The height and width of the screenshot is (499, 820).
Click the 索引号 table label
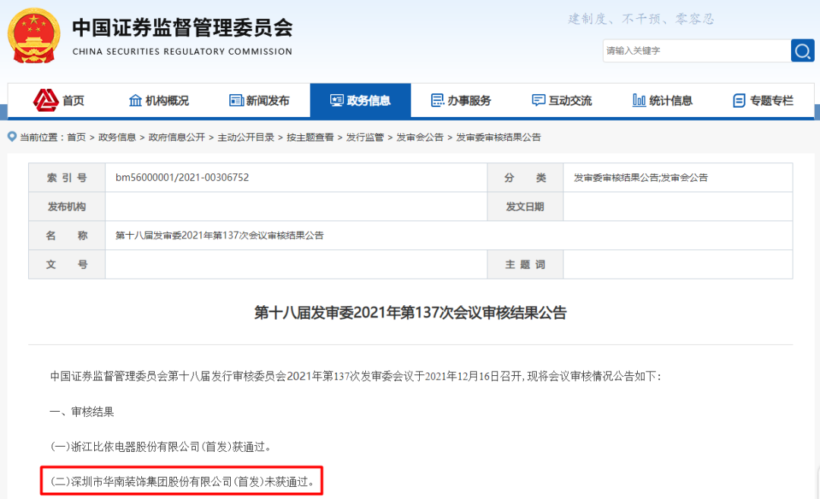pos(67,178)
